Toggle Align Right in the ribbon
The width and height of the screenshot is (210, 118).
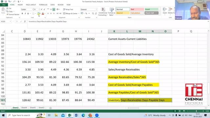point(54,13)
